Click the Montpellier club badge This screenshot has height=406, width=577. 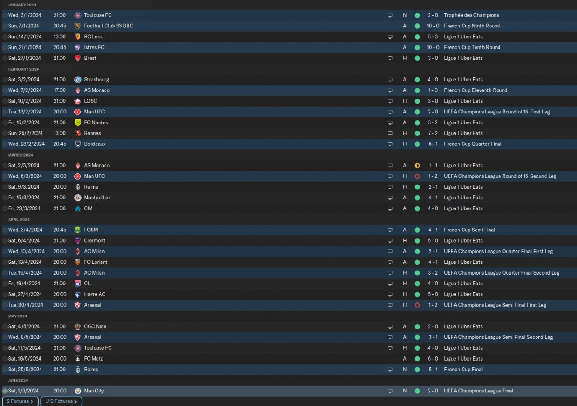point(78,198)
